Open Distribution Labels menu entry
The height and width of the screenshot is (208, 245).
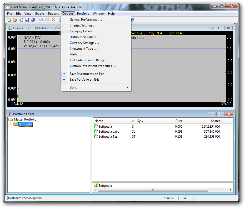96,37
